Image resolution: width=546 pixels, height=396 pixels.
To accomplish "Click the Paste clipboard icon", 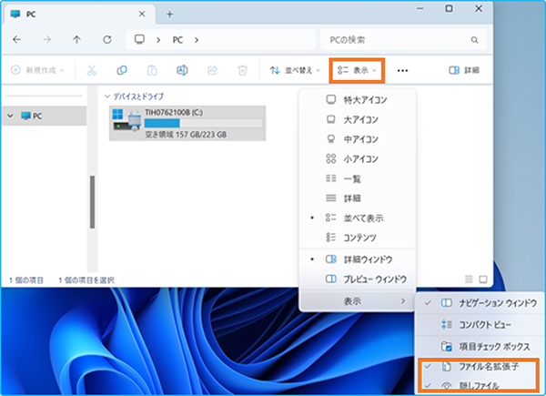I will click(x=152, y=70).
